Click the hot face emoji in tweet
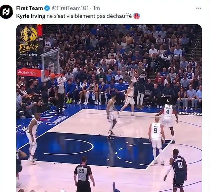This screenshot has width=210, height=192. click(136, 16)
